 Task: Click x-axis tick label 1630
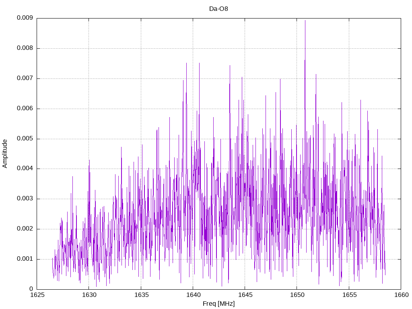[x=89, y=295]
